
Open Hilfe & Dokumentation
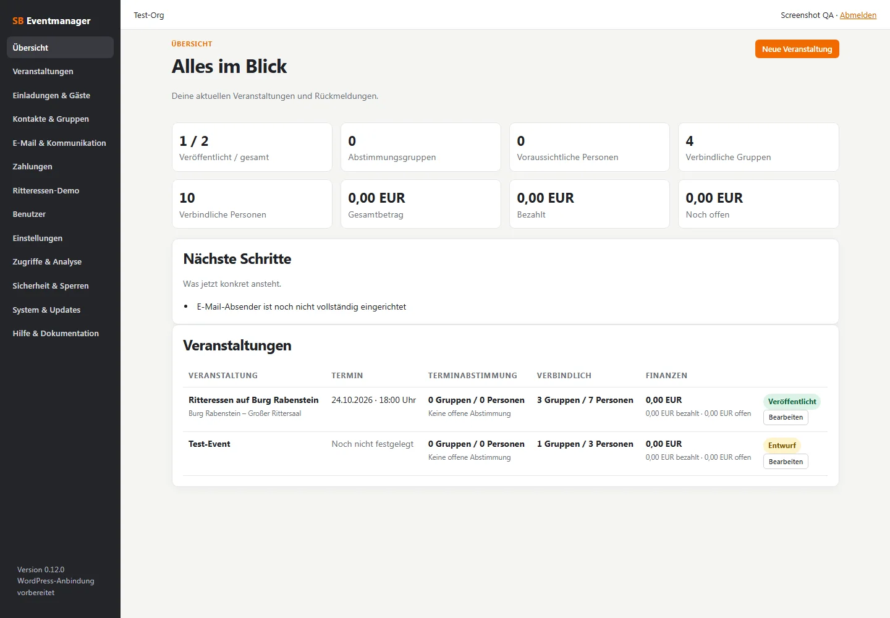pos(60,333)
